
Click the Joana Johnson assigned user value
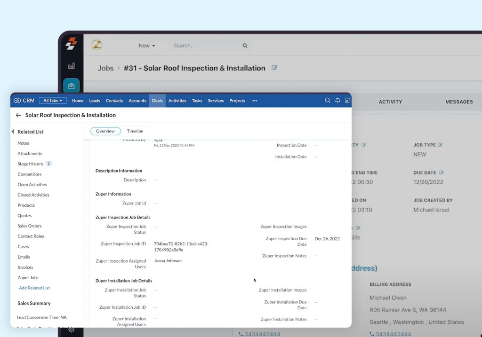click(168, 260)
